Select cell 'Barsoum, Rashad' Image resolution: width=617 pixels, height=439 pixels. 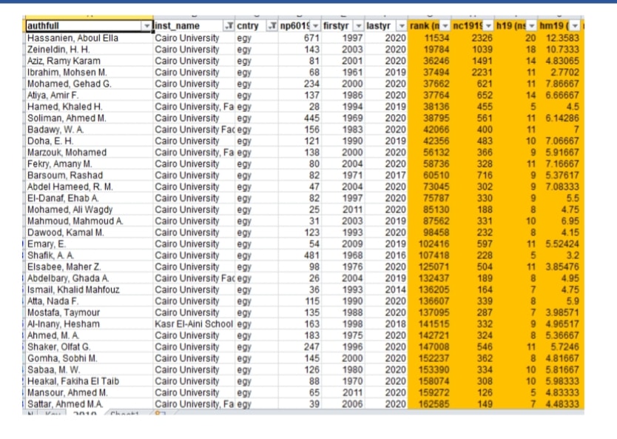pyautogui.click(x=89, y=175)
